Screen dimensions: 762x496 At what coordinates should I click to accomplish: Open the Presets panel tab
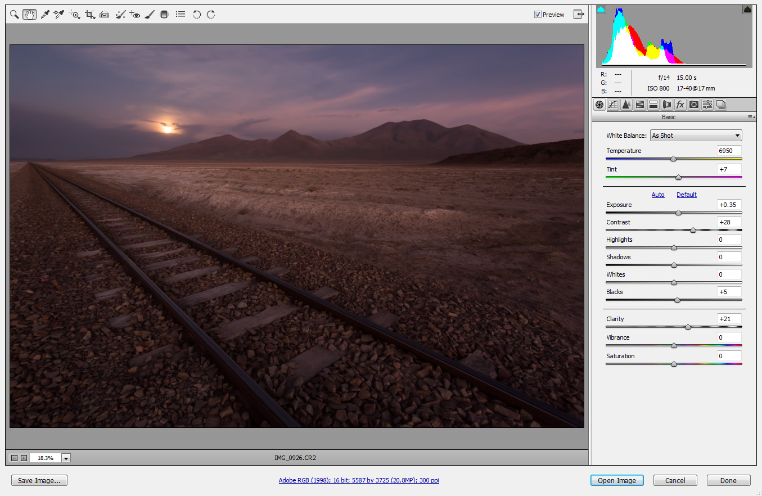tap(707, 104)
